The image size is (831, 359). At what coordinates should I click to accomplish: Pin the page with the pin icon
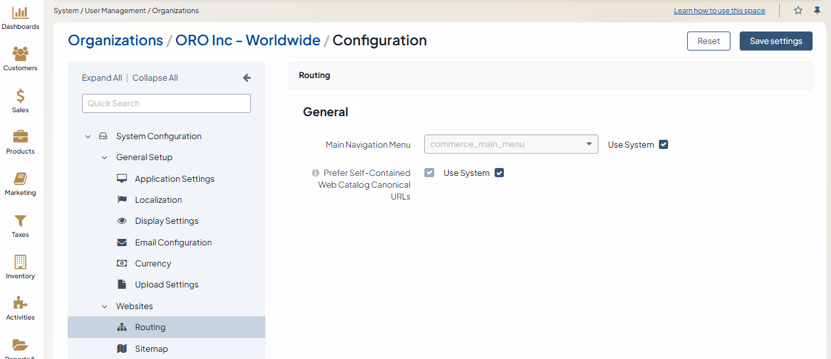(817, 11)
